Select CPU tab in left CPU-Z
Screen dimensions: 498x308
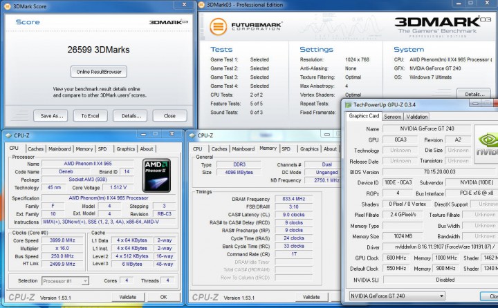(x=14, y=148)
